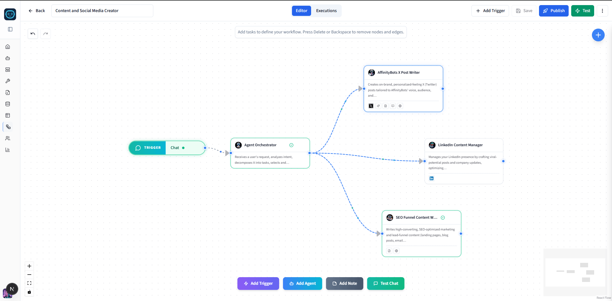Screen dimensions: 612x301
Task: Click the blue plus floating button
Action: (598, 35)
